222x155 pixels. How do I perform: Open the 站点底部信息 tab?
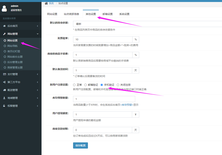tap(71, 14)
